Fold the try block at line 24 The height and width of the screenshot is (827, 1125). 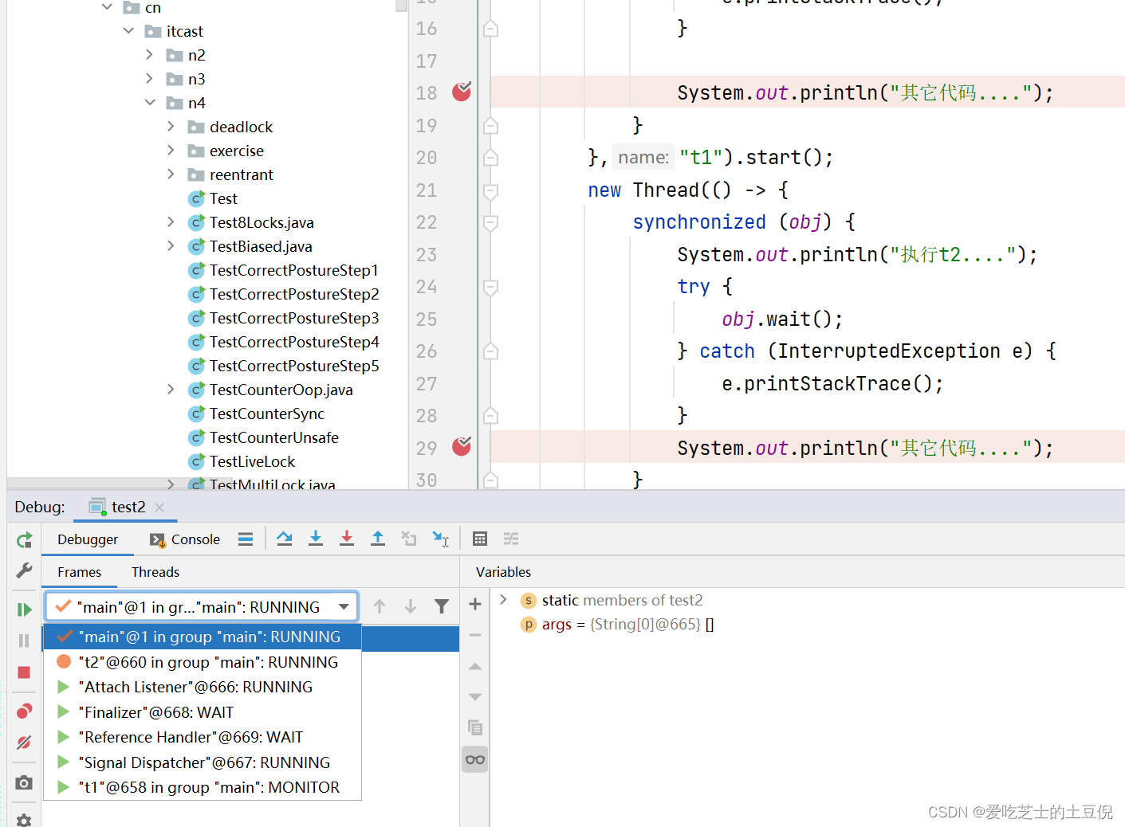coord(491,287)
